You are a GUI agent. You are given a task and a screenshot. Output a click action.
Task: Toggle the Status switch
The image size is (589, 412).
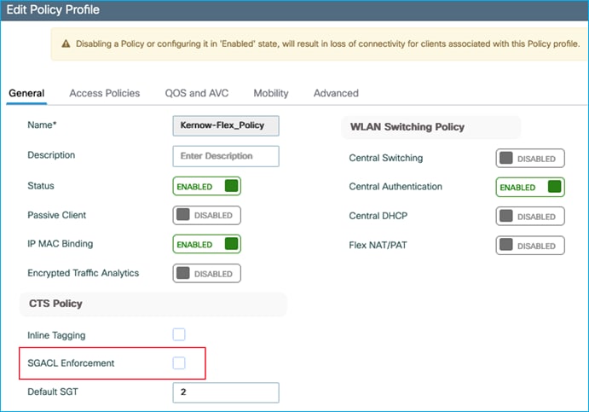(206, 186)
